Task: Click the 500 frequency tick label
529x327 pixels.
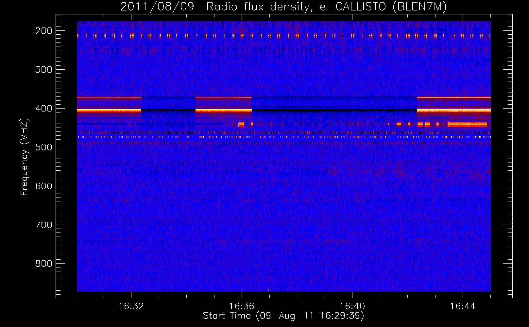Action: coord(44,147)
